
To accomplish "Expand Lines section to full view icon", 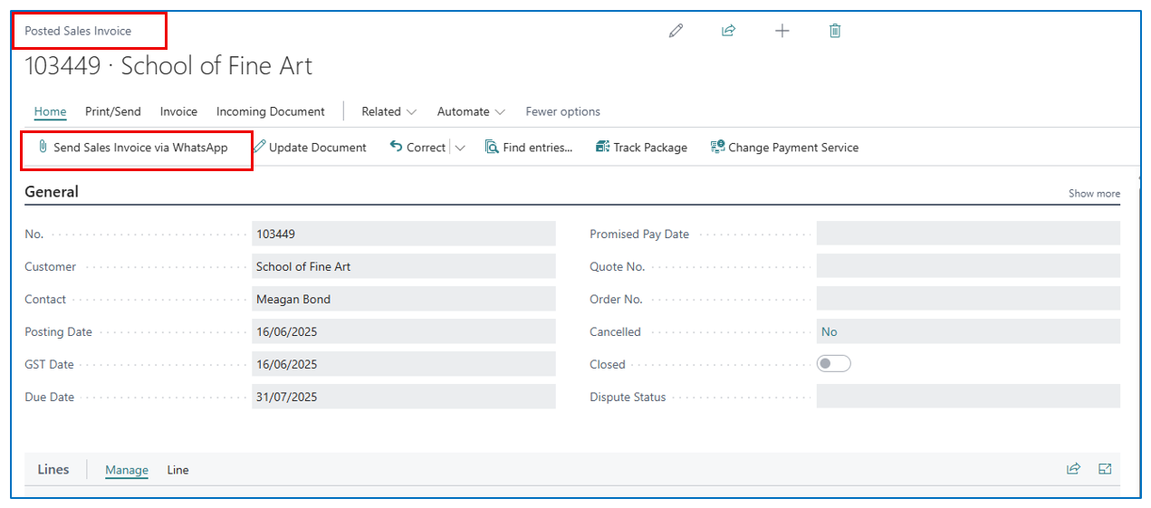I will tap(1105, 469).
